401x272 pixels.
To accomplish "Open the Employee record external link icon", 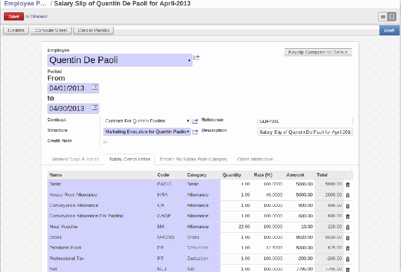I will point(197,58).
